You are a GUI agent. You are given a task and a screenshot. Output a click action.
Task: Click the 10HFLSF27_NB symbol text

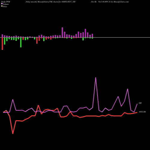[x=68, y=2]
